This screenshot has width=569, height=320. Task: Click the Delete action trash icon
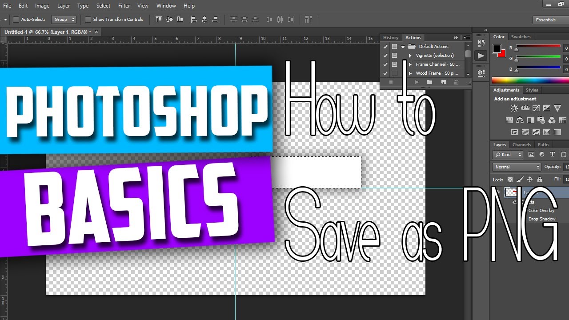456,82
